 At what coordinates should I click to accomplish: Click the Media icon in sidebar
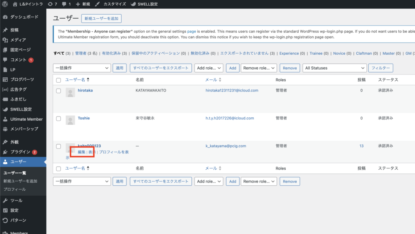click(x=5, y=40)
